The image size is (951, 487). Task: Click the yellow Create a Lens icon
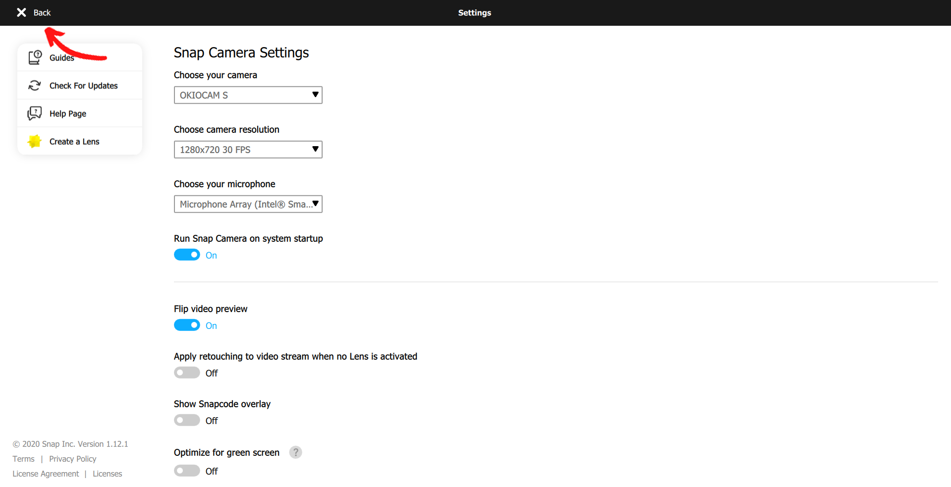coord(35,142)
